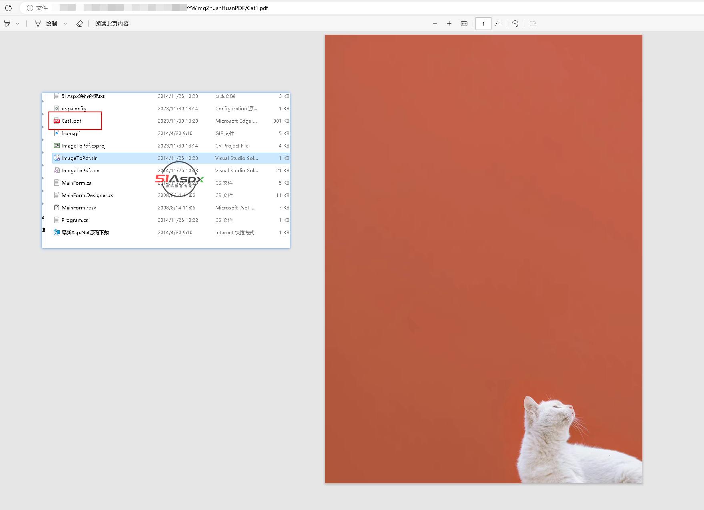The image size is (704, 510).
Task: Activate the 绘制 draw tool
Action: pos(46,24)
